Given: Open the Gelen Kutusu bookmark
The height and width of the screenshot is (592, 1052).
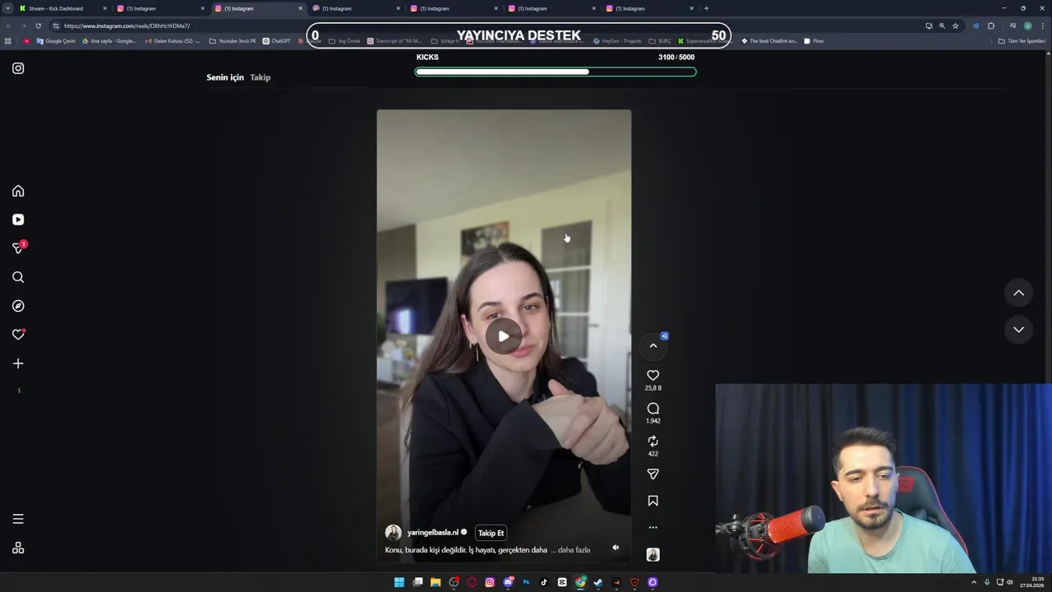Looking at the screenshot, I should [172, 41].
